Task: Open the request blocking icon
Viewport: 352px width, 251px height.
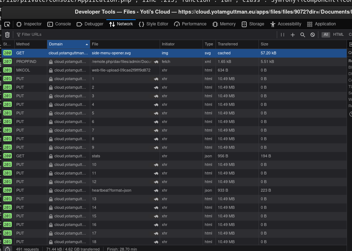Action: point(313,35)
